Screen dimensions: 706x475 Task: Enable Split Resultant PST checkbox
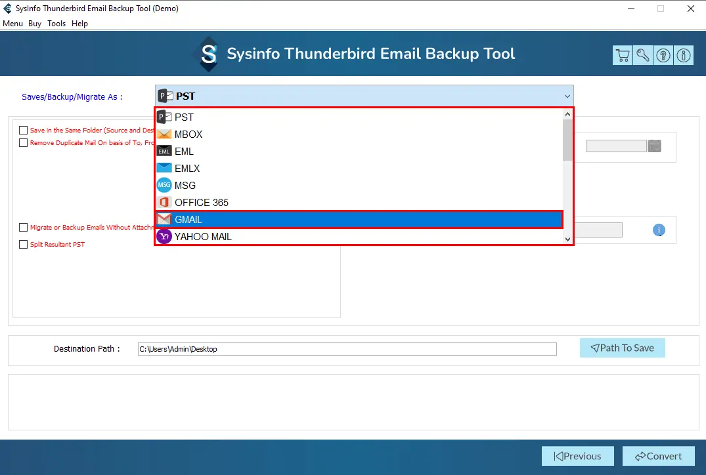click(x=24, y=245)
